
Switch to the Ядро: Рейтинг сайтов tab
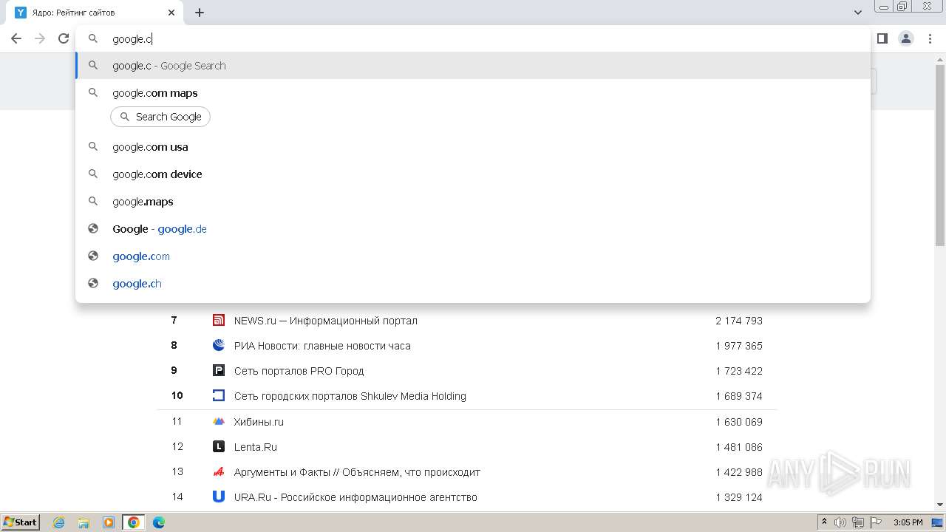(x=95, y=13)
